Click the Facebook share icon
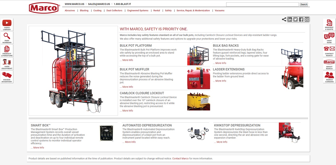This screenshot has height=165, width=336. 301,19
